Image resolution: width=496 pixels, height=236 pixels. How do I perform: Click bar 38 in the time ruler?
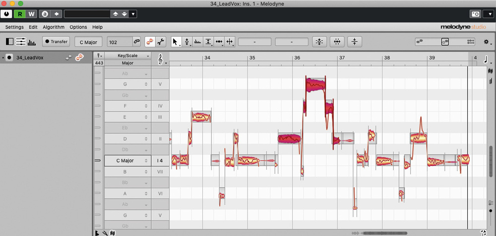387,58
